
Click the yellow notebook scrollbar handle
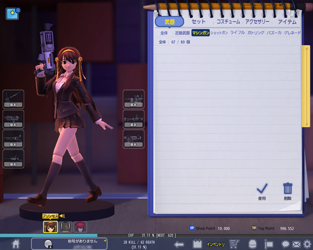click(x=306, y=86)
